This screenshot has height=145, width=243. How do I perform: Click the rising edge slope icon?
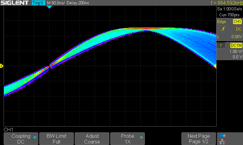[223, 29]
